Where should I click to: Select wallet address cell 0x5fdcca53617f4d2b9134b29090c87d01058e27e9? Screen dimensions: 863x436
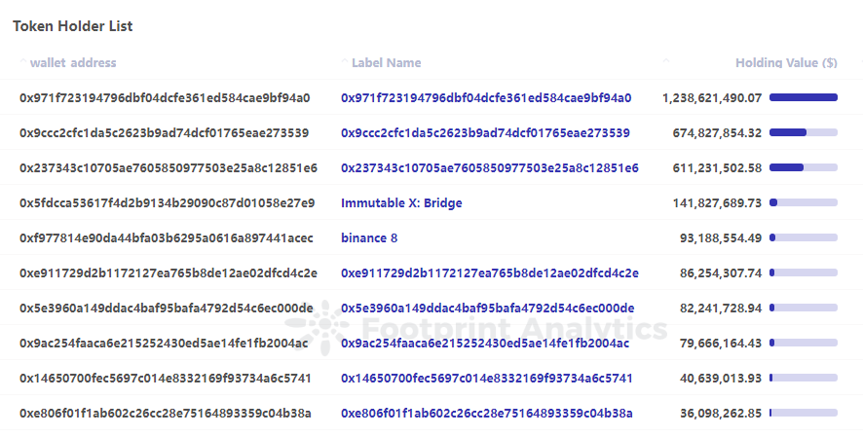[168, 203]
